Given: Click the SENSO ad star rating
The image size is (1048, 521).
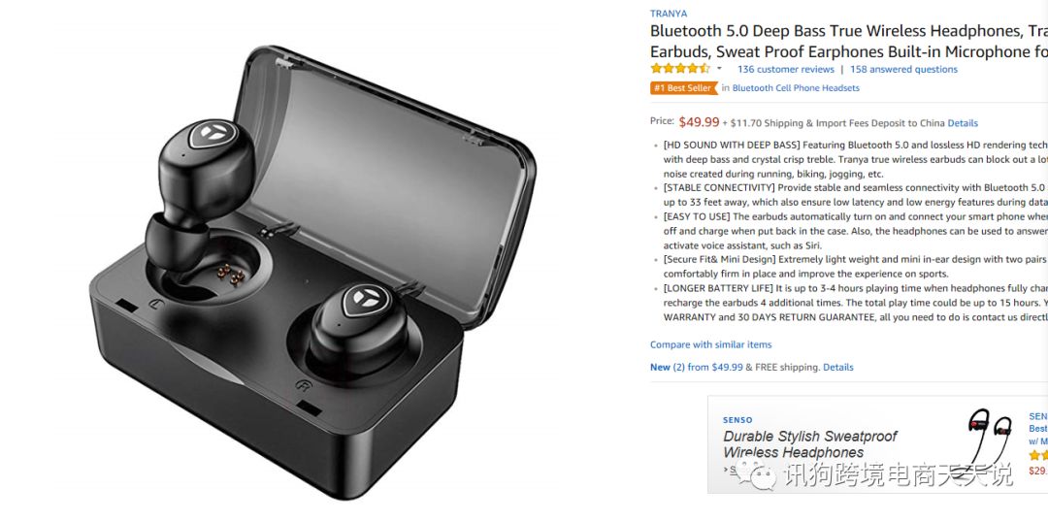Looking at the screenshot, I should click(x=1038, y=455).
